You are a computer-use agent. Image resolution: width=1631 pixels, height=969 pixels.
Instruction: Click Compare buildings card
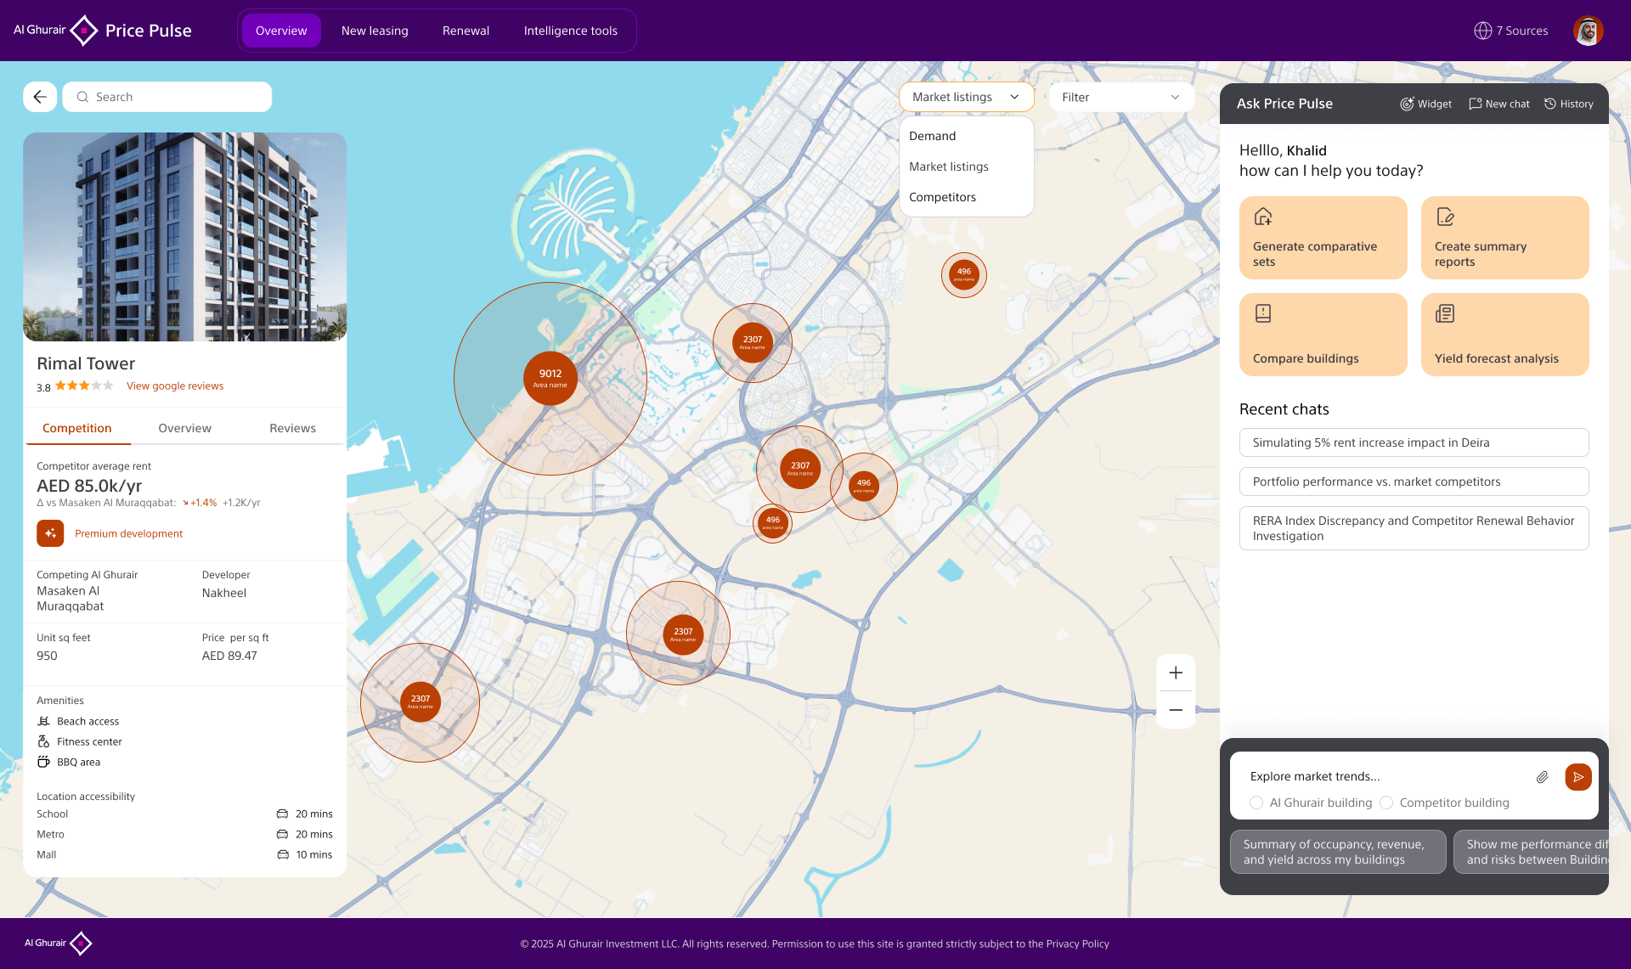click(1323, 335)
